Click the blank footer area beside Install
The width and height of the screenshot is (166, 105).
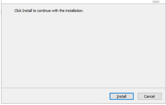(x=55, y=96)
